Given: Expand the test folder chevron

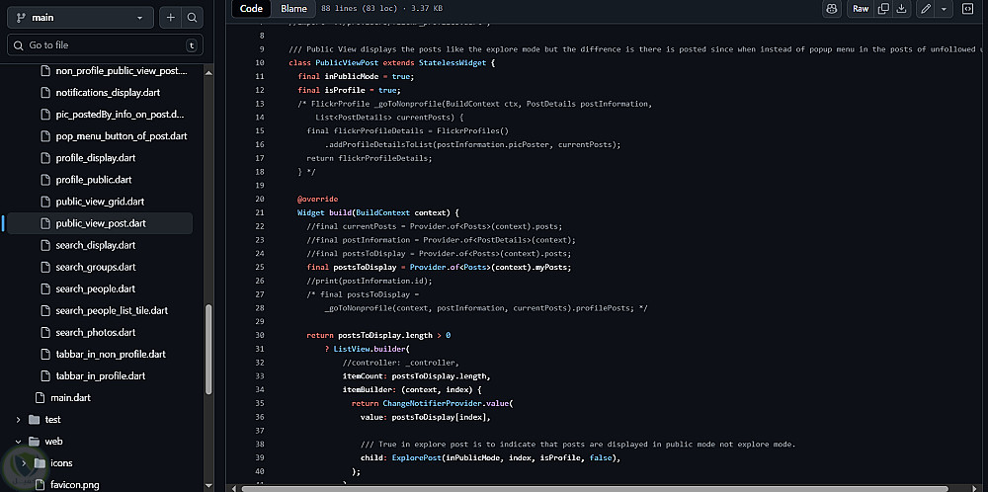Looking at the screenshot, I should (18, 420).
